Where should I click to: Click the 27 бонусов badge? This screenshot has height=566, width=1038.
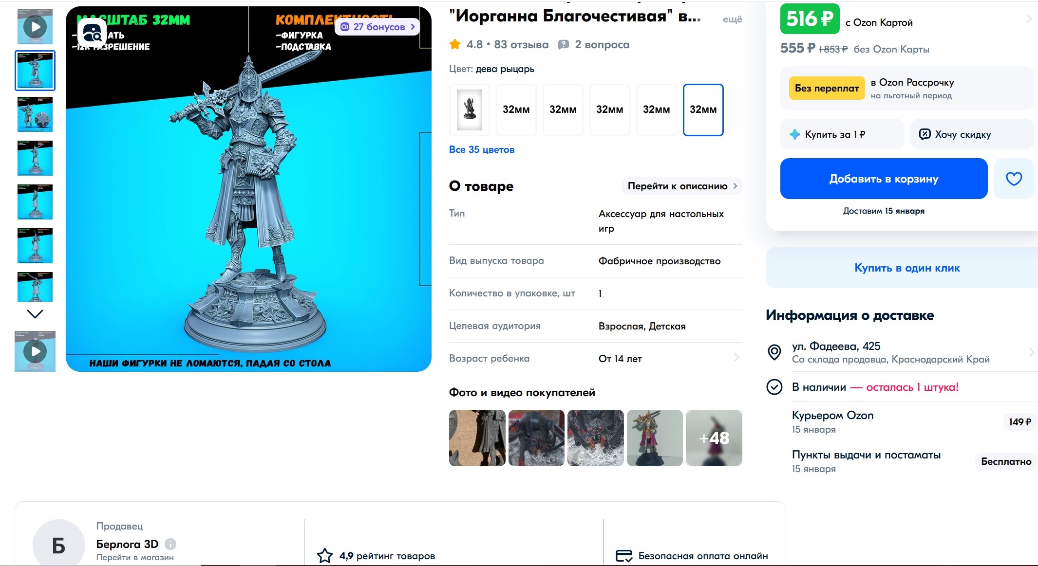[377, 27]
